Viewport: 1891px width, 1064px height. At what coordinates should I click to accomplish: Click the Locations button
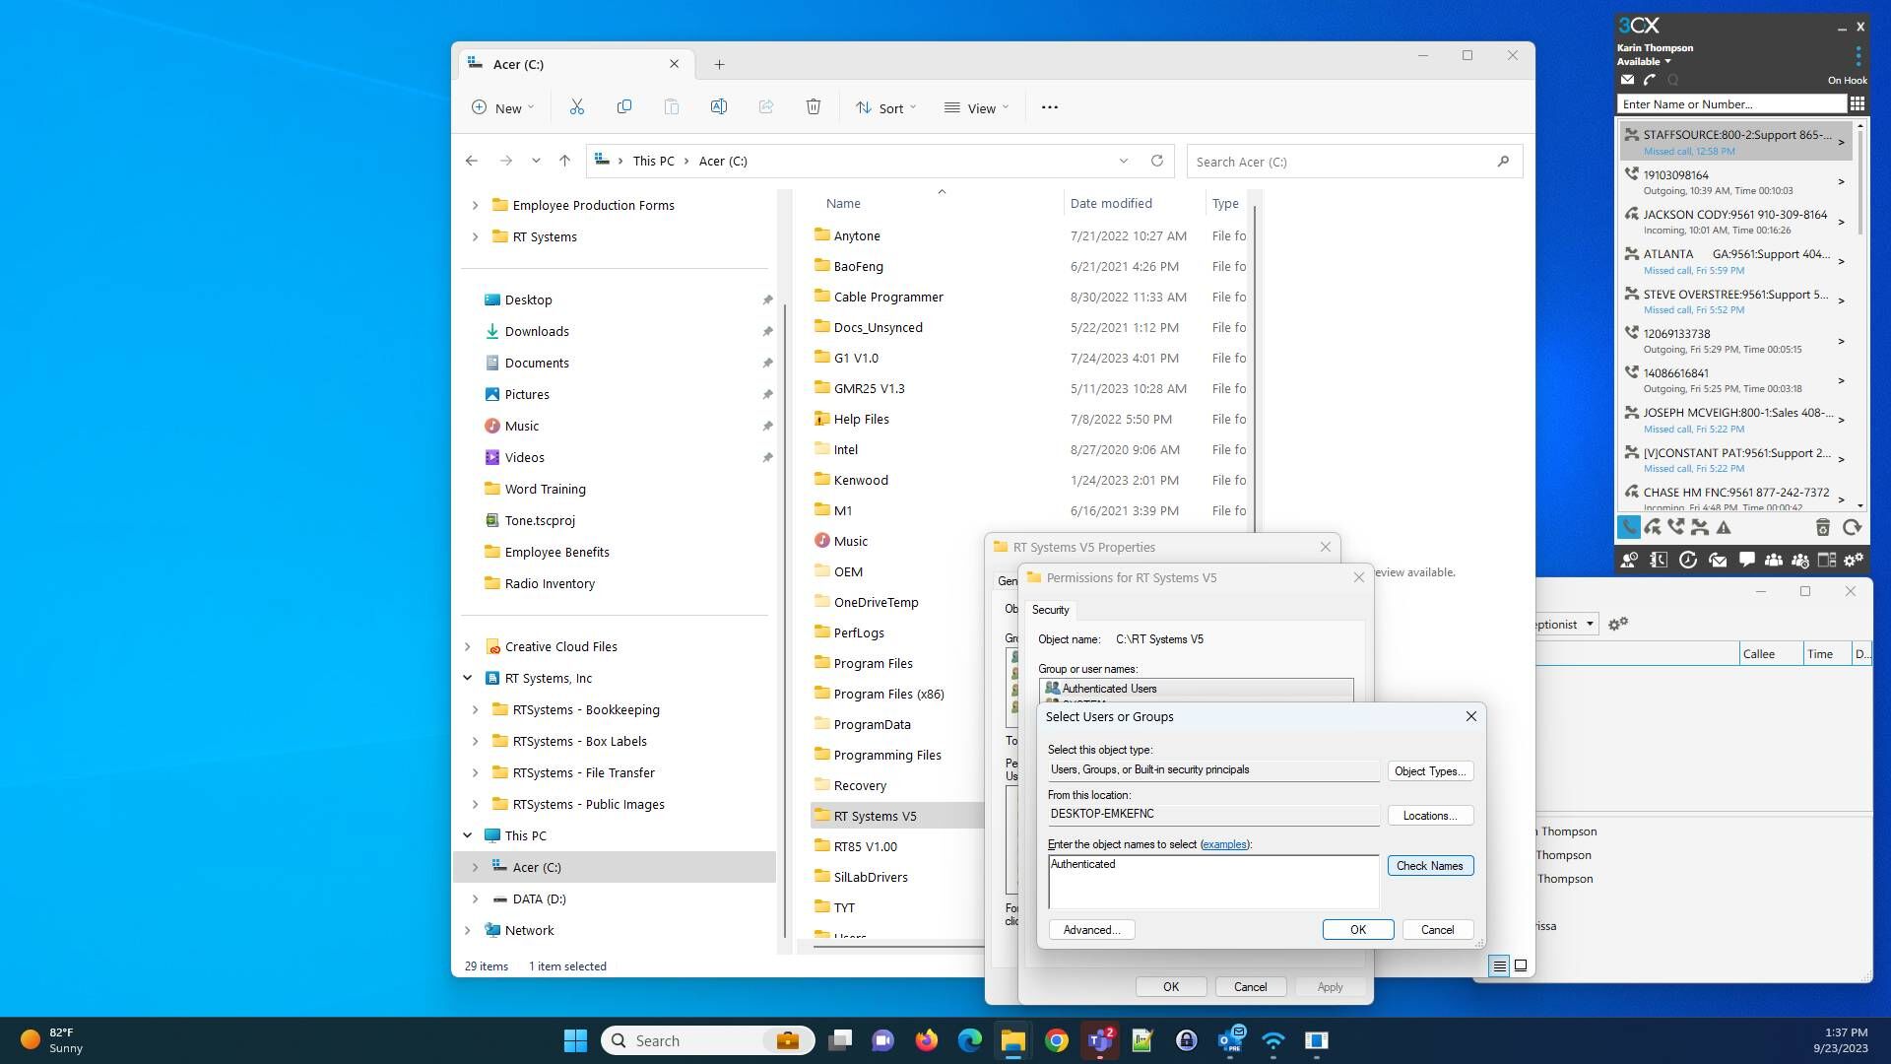[x=1430, y=816]
